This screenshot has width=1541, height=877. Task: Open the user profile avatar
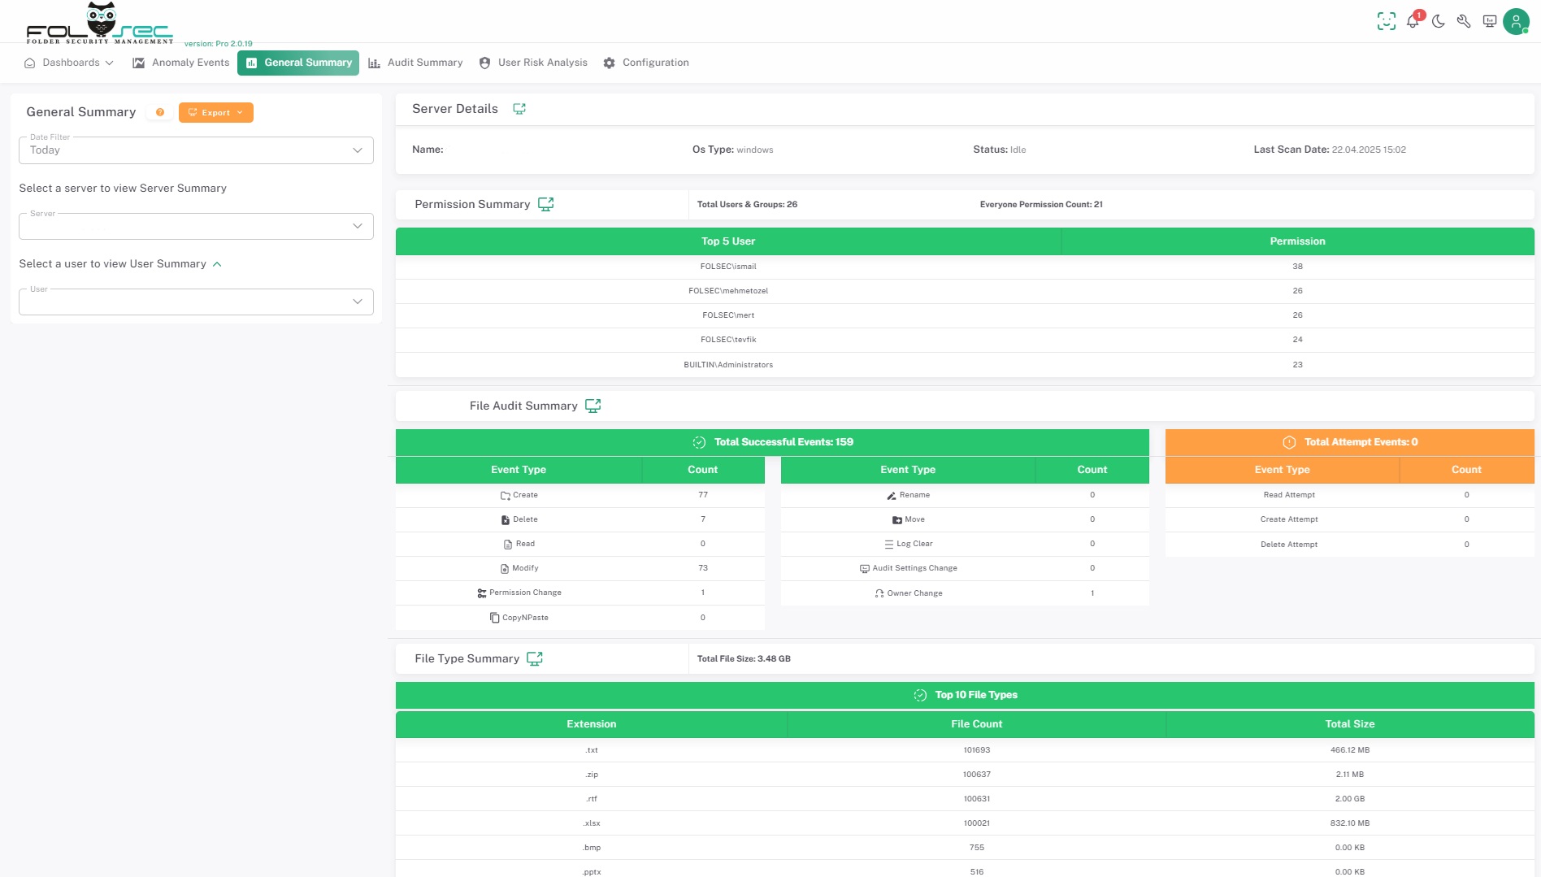coord(1516,21)
